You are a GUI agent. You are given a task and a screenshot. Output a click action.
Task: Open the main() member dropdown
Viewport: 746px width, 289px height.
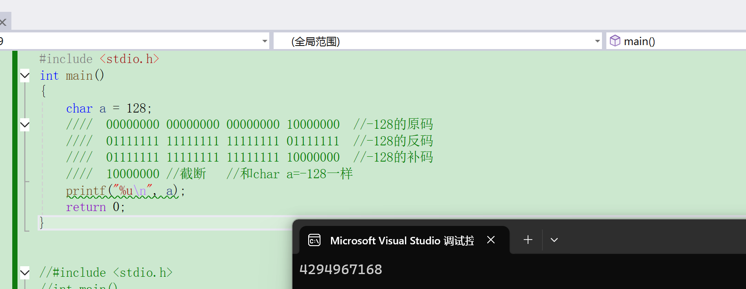(x=676, y=41)
